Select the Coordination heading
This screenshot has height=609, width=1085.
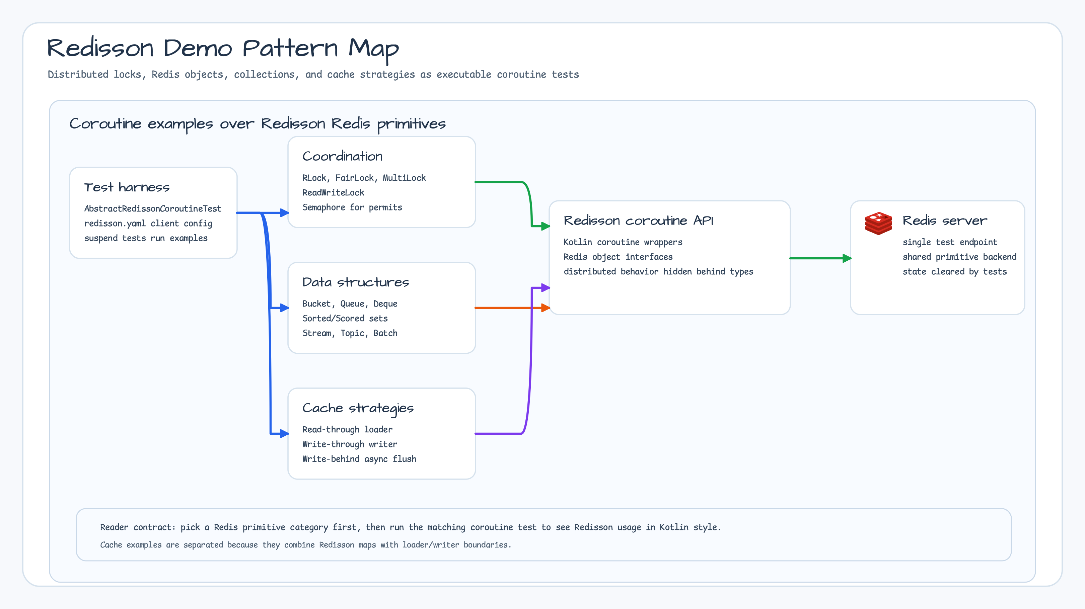(343, 156)
